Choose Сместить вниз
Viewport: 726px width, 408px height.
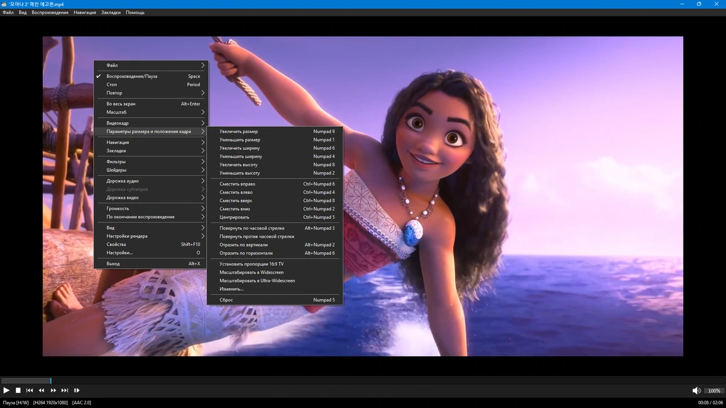pyautogui.click(x=275, y=209)
